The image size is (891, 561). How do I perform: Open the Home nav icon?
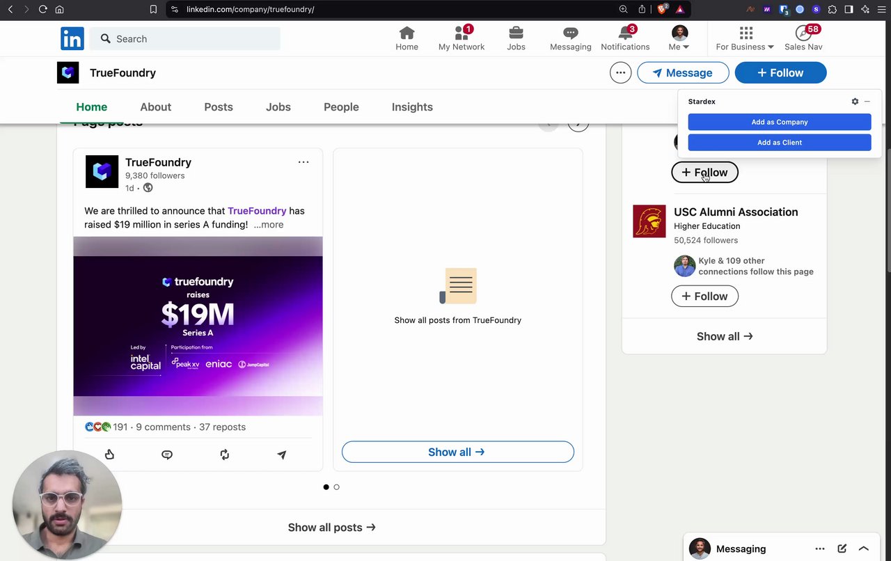[x=407, y=39]
